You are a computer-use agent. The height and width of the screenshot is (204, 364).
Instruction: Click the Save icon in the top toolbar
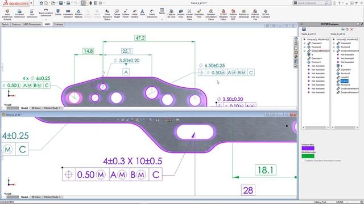point(61,3)
